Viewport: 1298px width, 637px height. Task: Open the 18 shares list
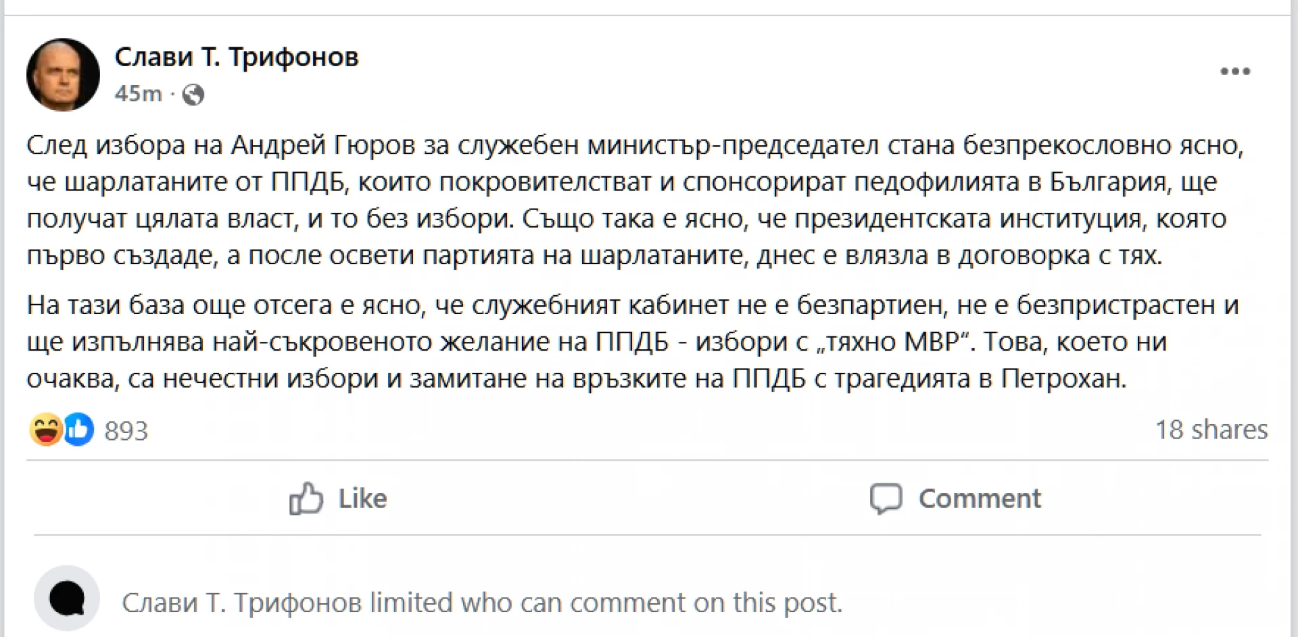(x=1211, y=430)
